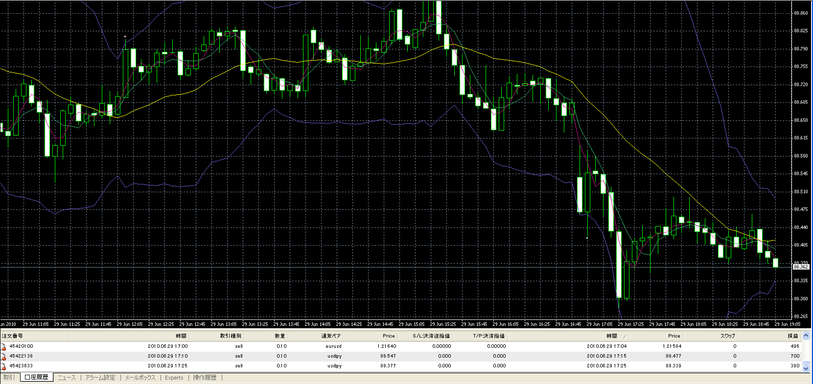
Task: Open the アラーム設定 tab
Action: [x=100, y=378]
